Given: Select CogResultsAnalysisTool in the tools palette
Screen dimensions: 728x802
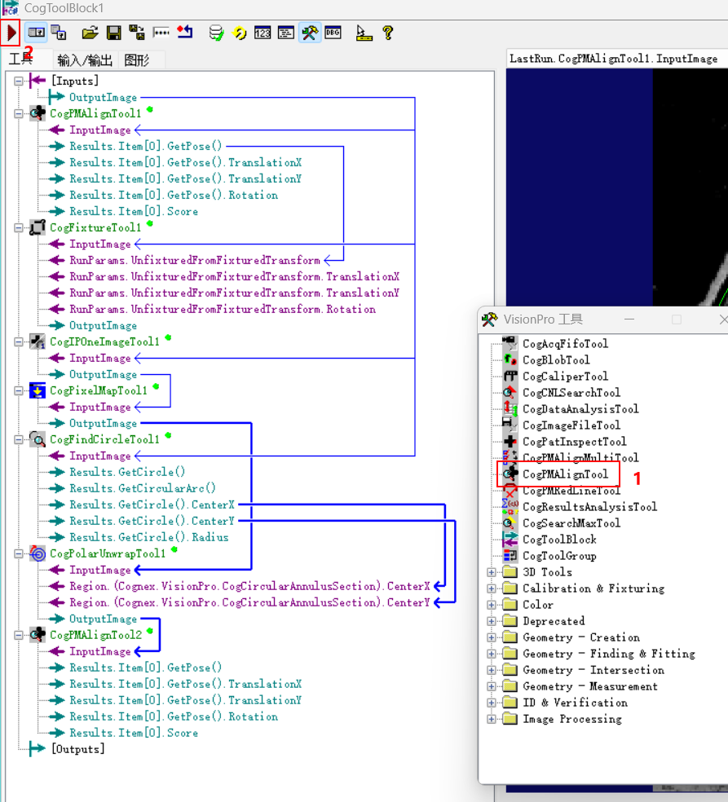Looking at the screenshot, I should pyautogui.click(x=589, y=507).
